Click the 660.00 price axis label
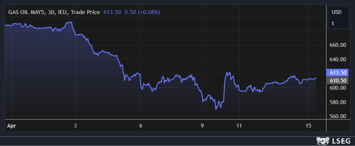Screen dimensions: 355x146 pyautogui.click(x=338, y=45)
